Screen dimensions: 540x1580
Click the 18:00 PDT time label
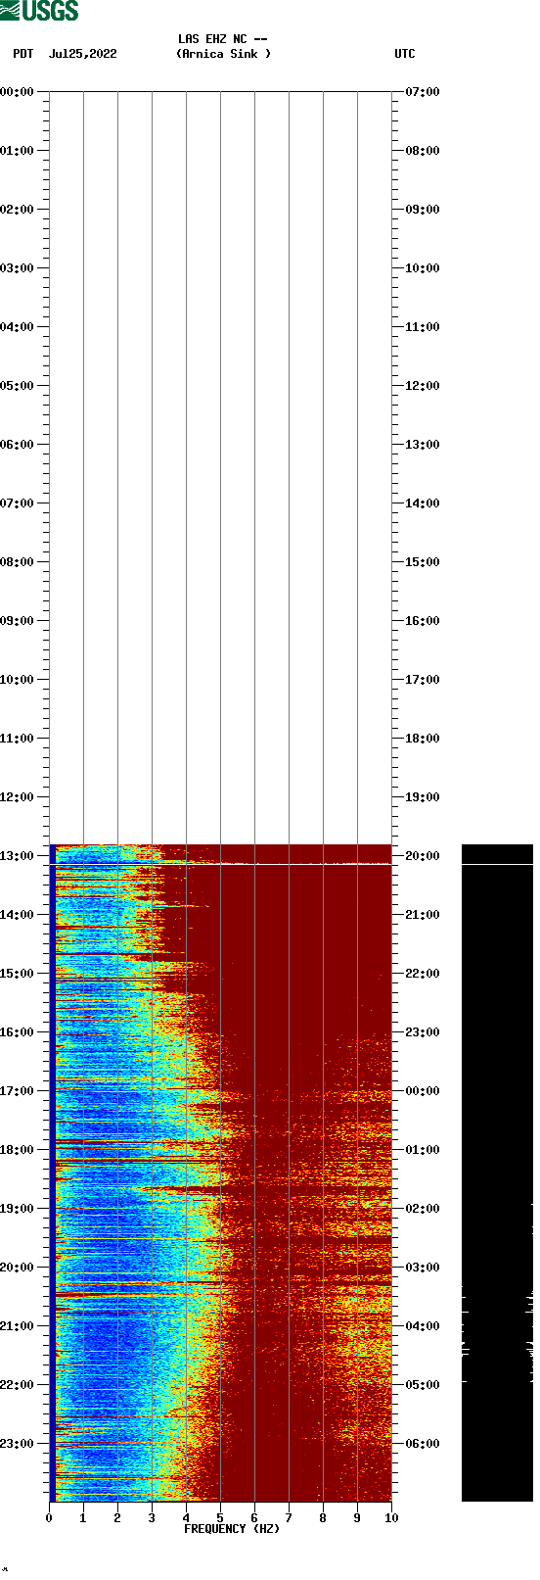[17, 1150]
